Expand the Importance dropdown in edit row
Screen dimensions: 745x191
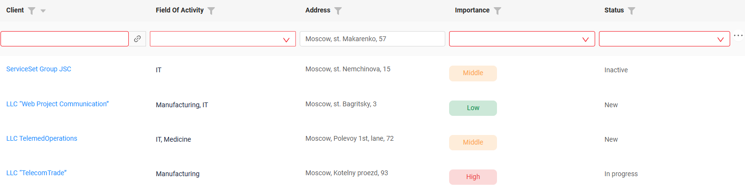pos(585,40)
